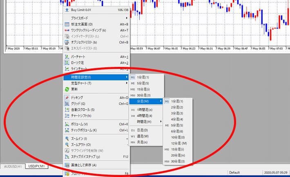Click the Buy Limit 0.01 arrow icon
The height and width of the screenshot is (177, 290).
67,10
